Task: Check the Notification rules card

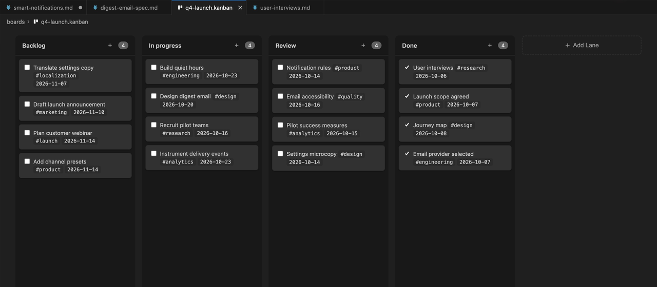Action: [280, 67]
